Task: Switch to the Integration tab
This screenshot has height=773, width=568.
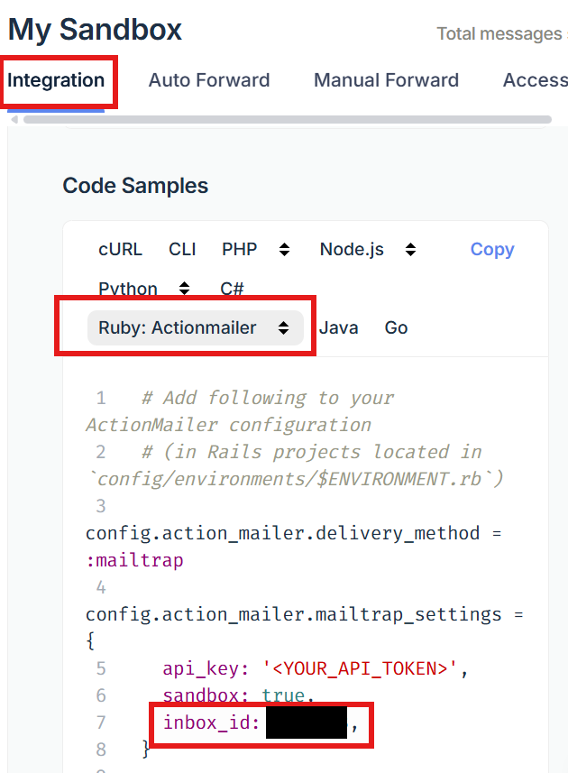Action: 56,80
